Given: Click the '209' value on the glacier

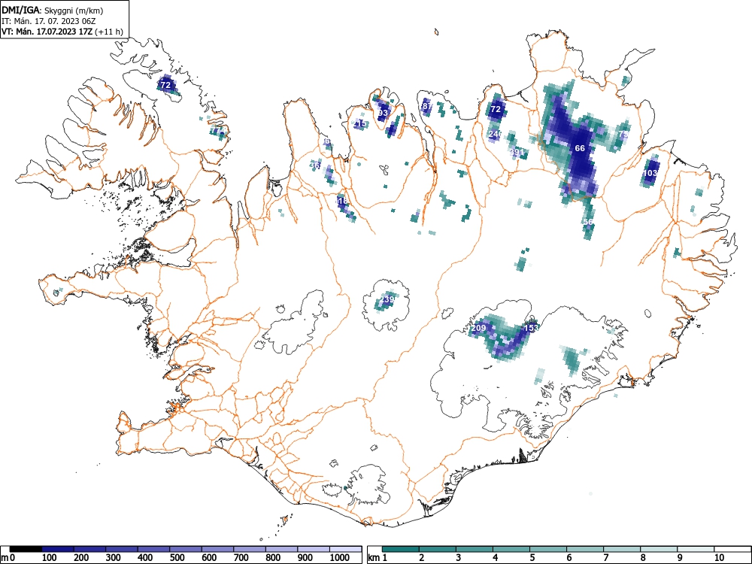Looking at the screenshot, I should [x=478, y=328].
